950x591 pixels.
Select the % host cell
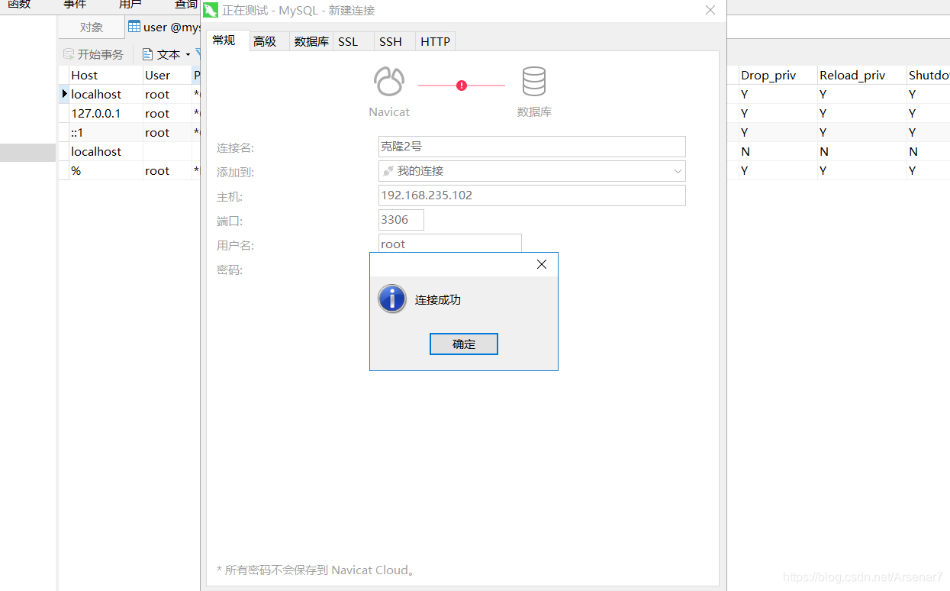pyautogui.click(x=105, y=170)
